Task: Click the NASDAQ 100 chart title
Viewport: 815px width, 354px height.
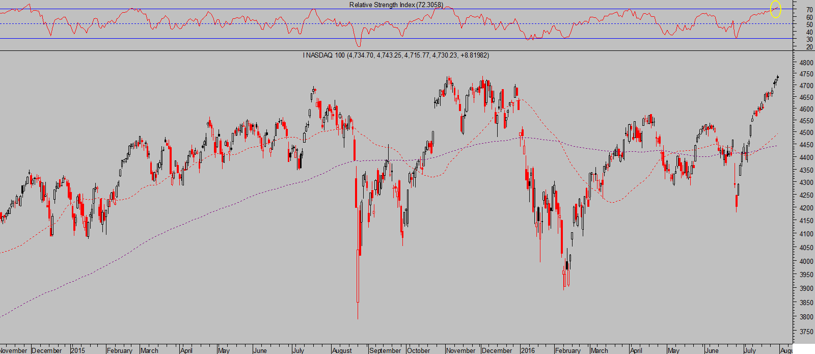Action: (x=396, y=55)
